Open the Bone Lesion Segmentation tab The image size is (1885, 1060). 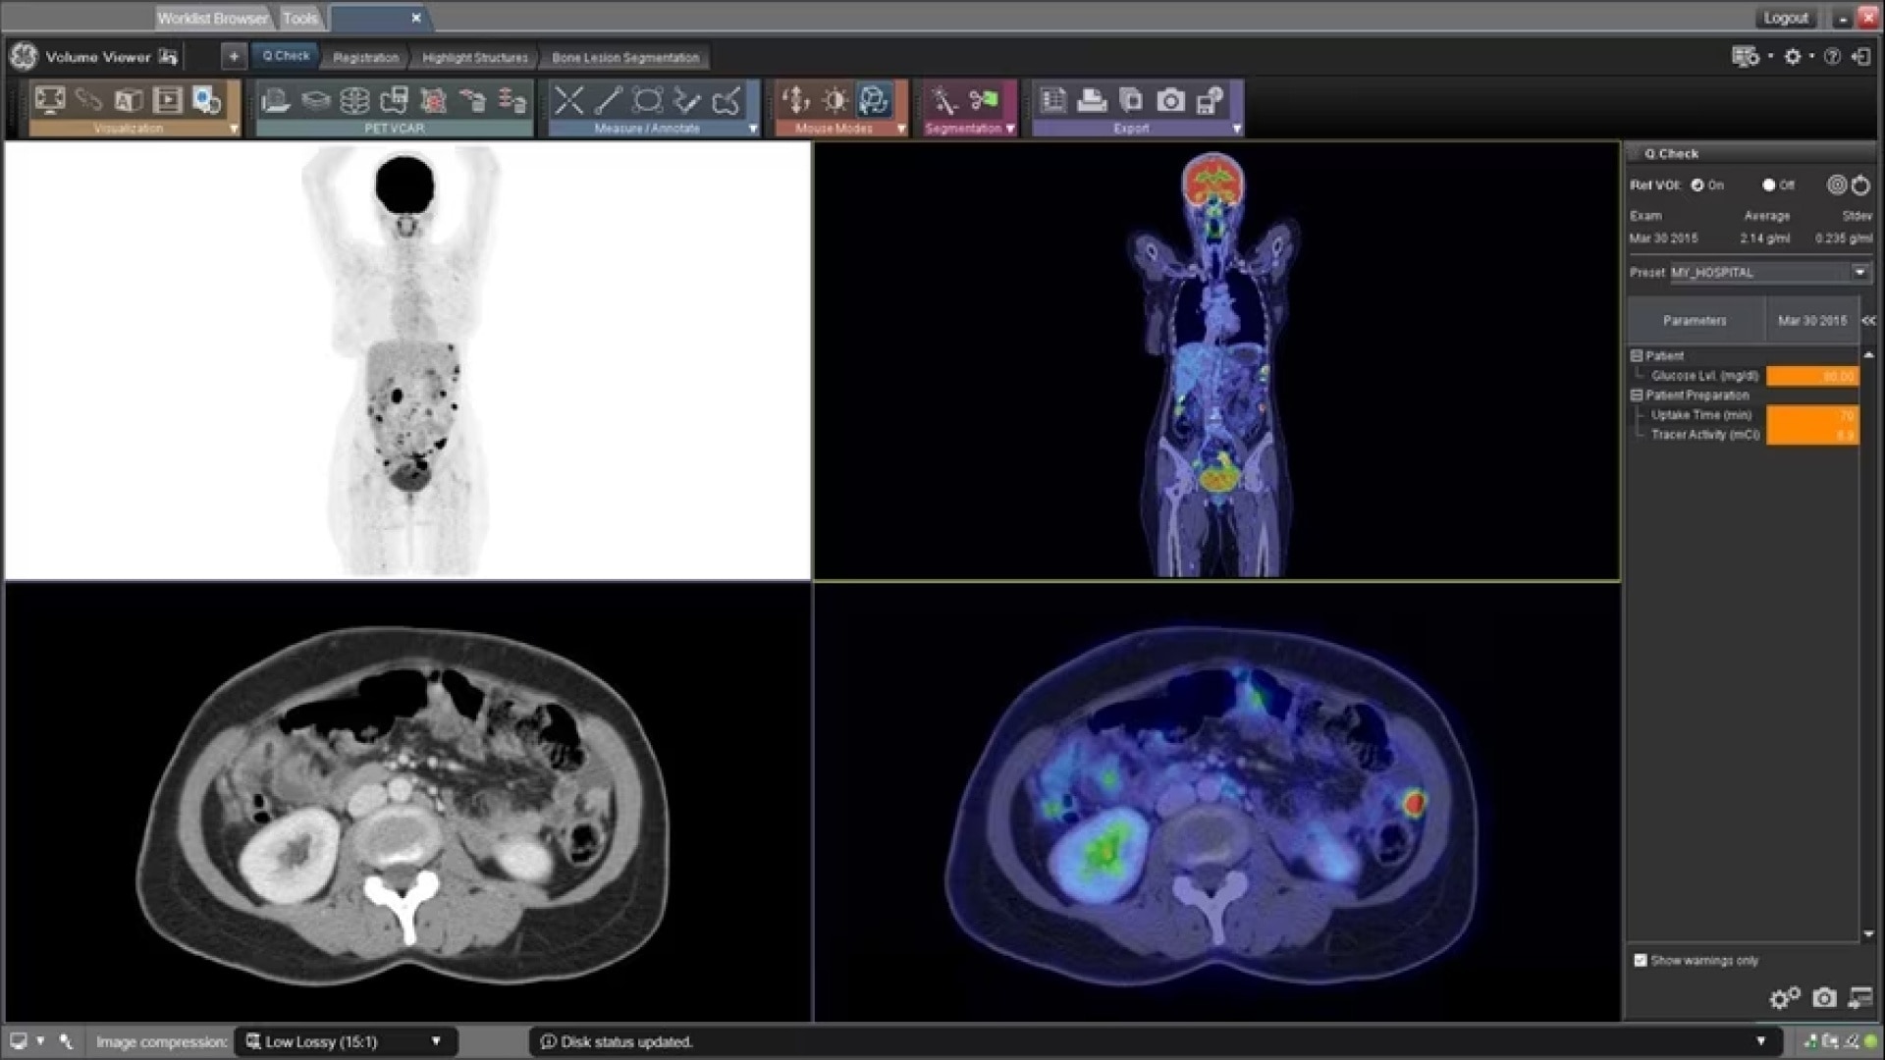(625, 58)
